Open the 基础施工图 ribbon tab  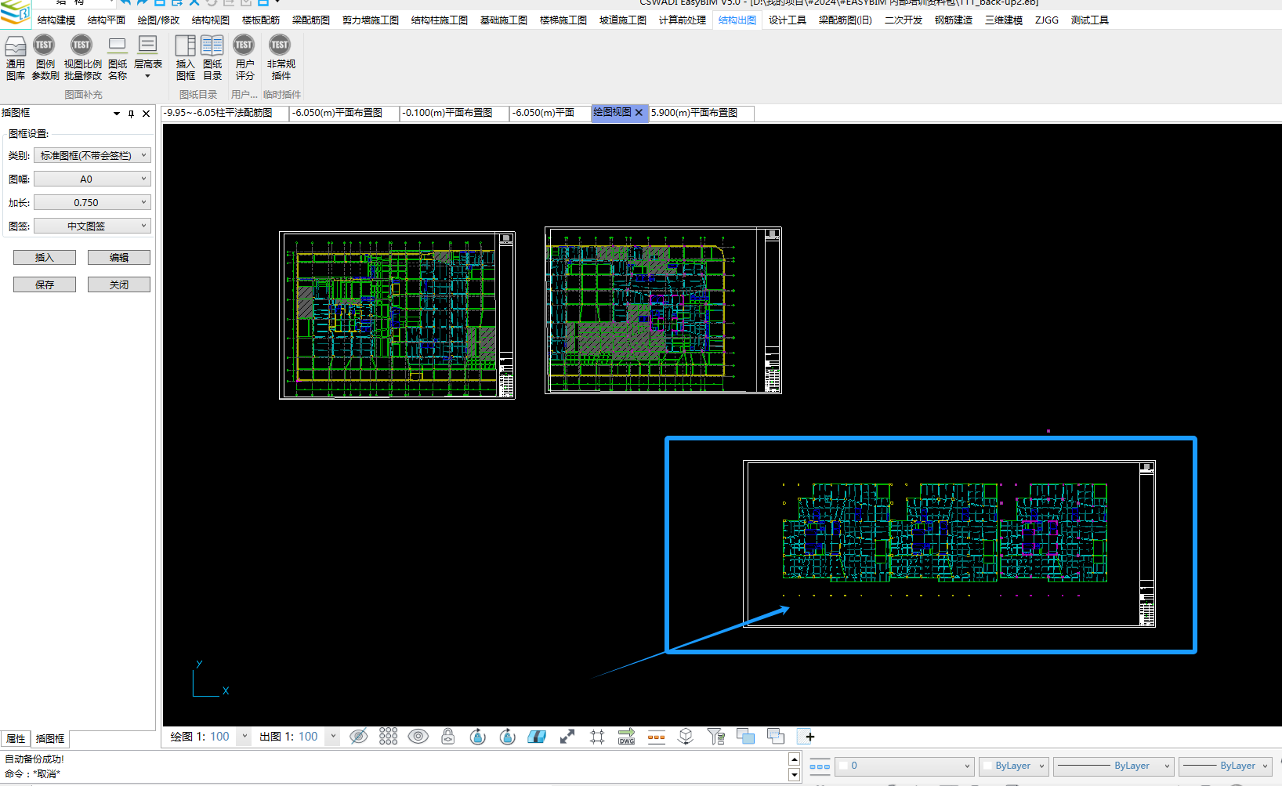click(504, 20)
